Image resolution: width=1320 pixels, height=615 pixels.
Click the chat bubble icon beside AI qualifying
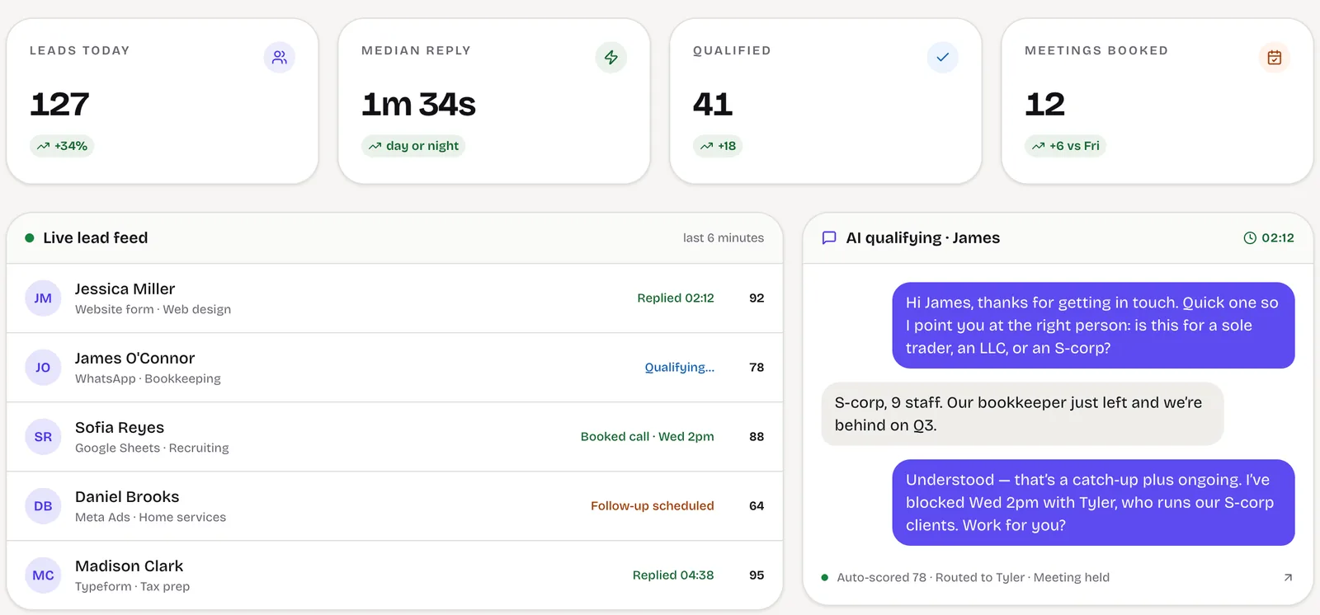[x=829, y=238]
